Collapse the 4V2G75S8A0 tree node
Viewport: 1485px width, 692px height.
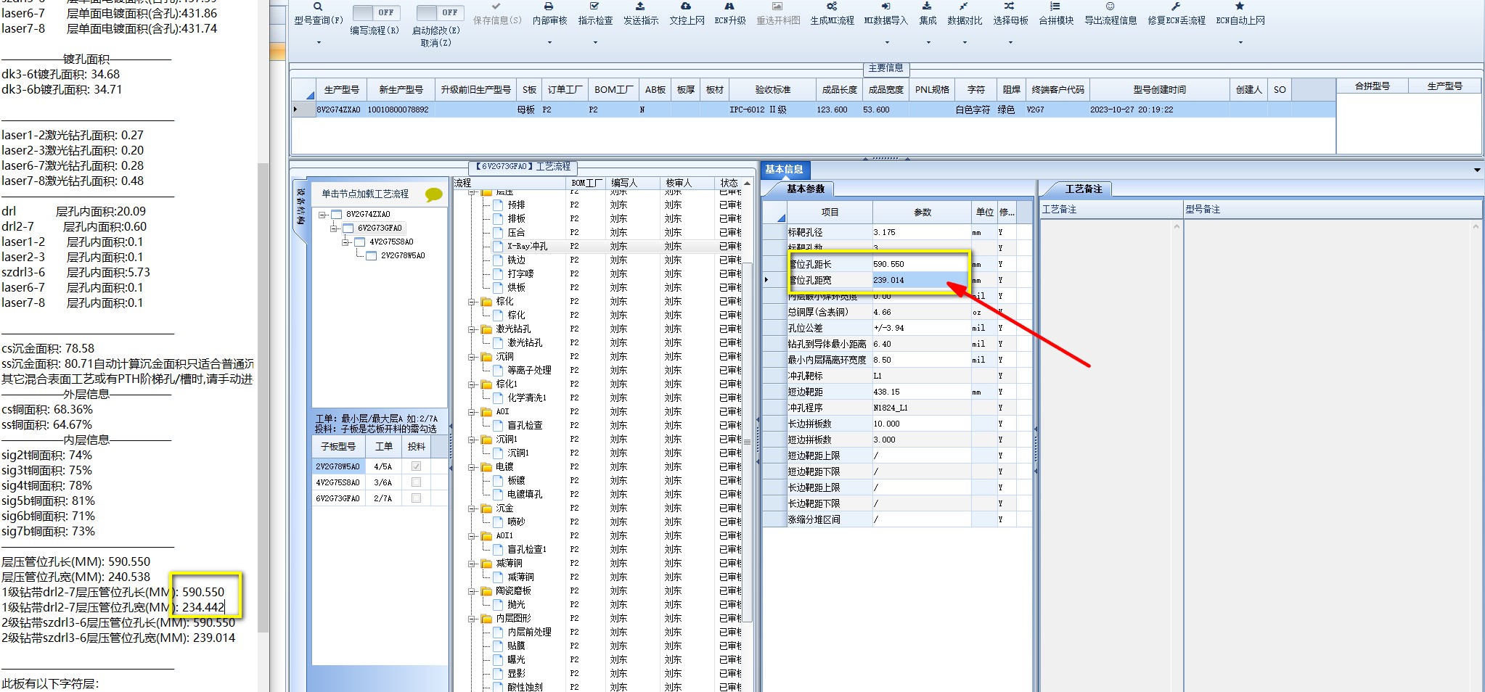tap(345, 242)
